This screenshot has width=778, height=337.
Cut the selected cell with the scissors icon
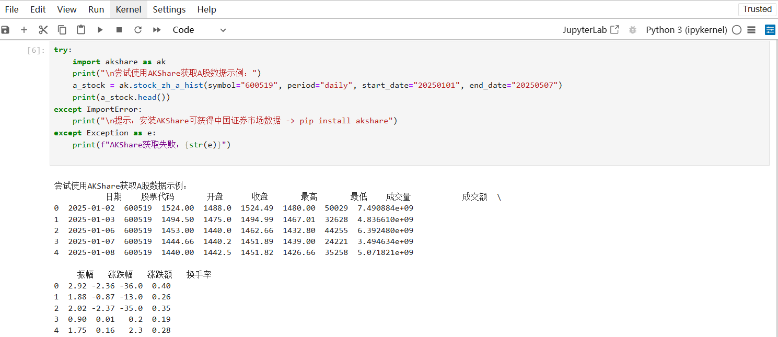pyautogui.click(x=43, y=30)
